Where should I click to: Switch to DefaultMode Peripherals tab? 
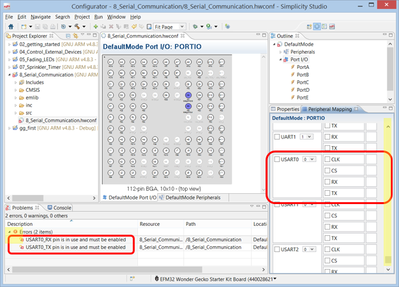tap(190, 198)
